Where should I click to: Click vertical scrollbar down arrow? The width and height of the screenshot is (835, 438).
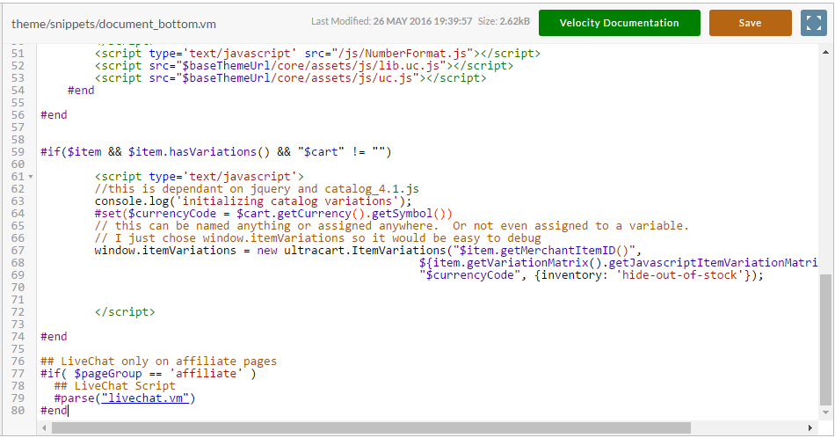tap(825, 412)
